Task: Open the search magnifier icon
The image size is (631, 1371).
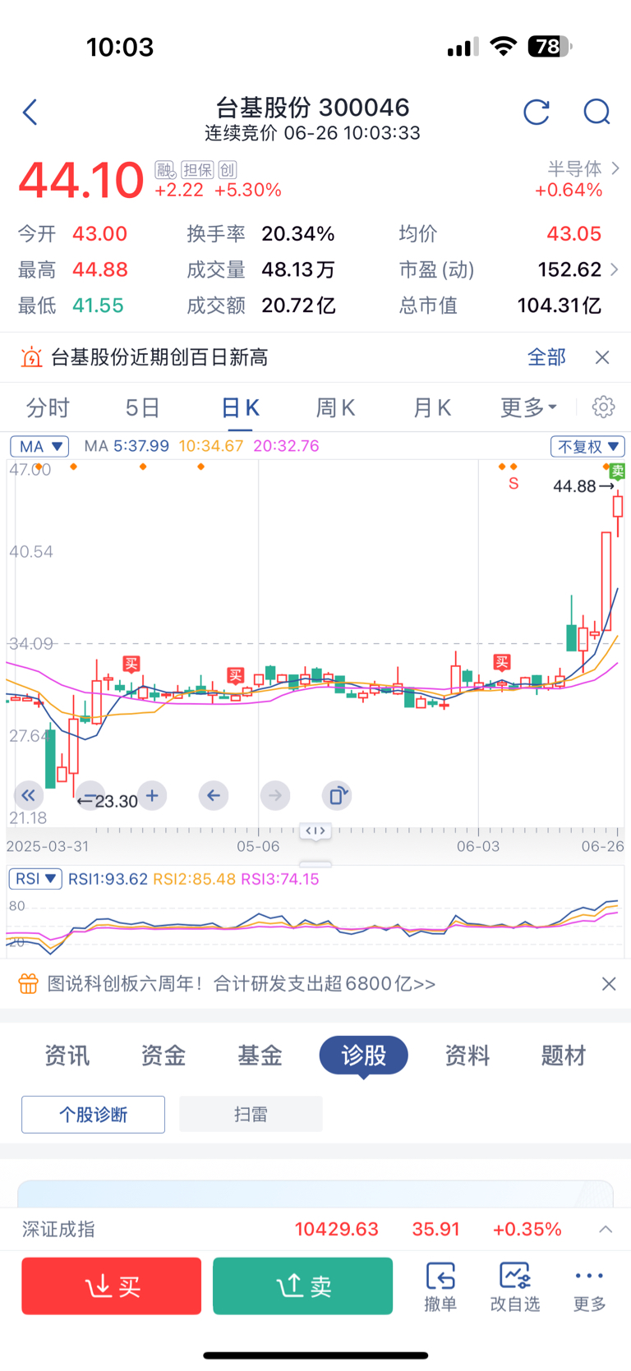Action: pyautogui.click(x=596, y=112)
